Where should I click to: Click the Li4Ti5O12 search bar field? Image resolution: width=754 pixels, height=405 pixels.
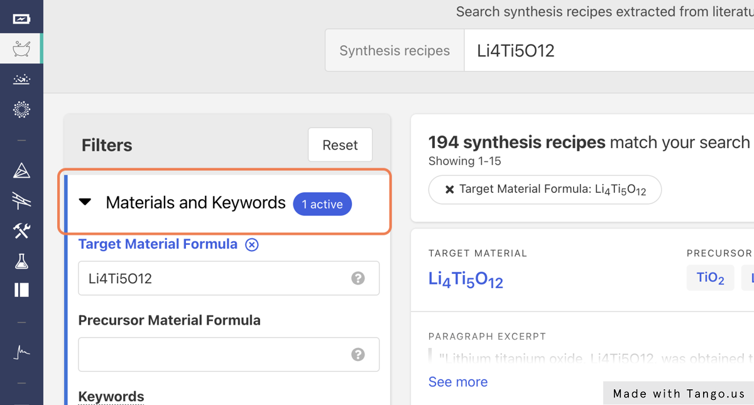point(609,51)
